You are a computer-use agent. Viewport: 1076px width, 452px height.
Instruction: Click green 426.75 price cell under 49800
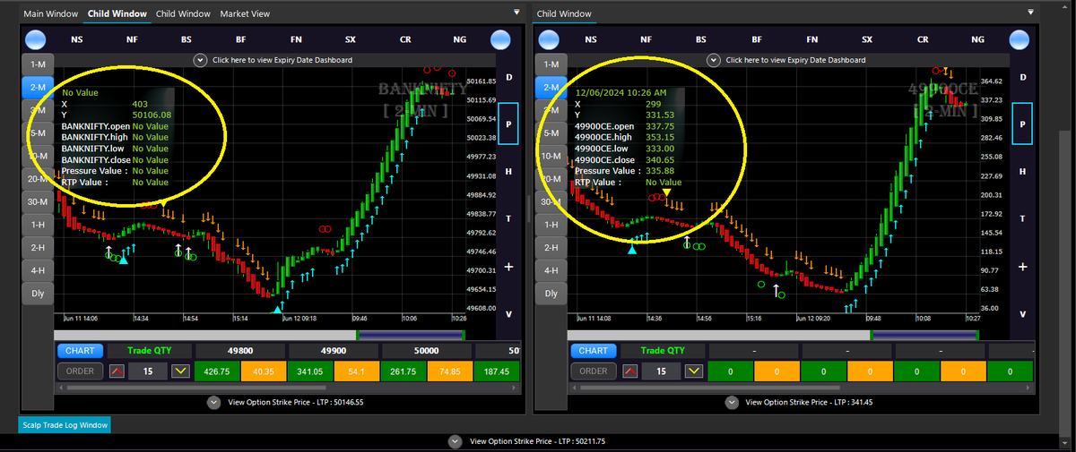[218, 371]
